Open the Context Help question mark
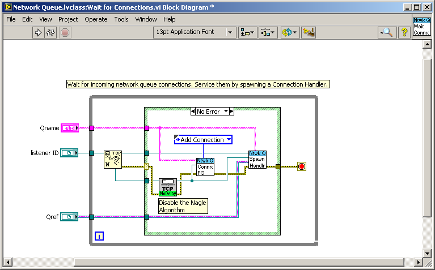 coord(404,32)
